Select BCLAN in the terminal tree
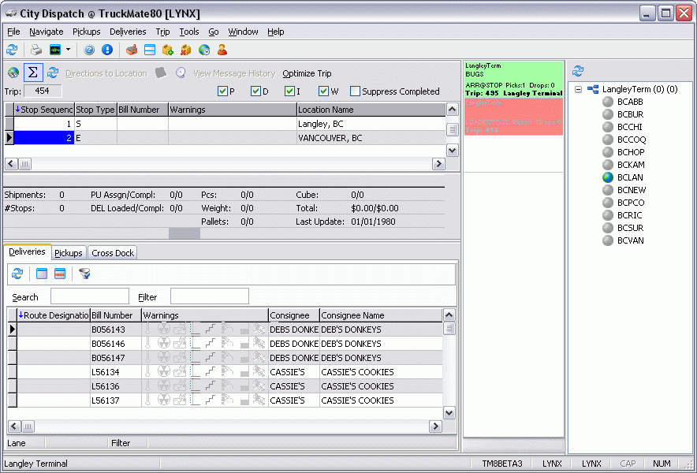The height and width of the screenshot is (473, 697). pos(630,177)
